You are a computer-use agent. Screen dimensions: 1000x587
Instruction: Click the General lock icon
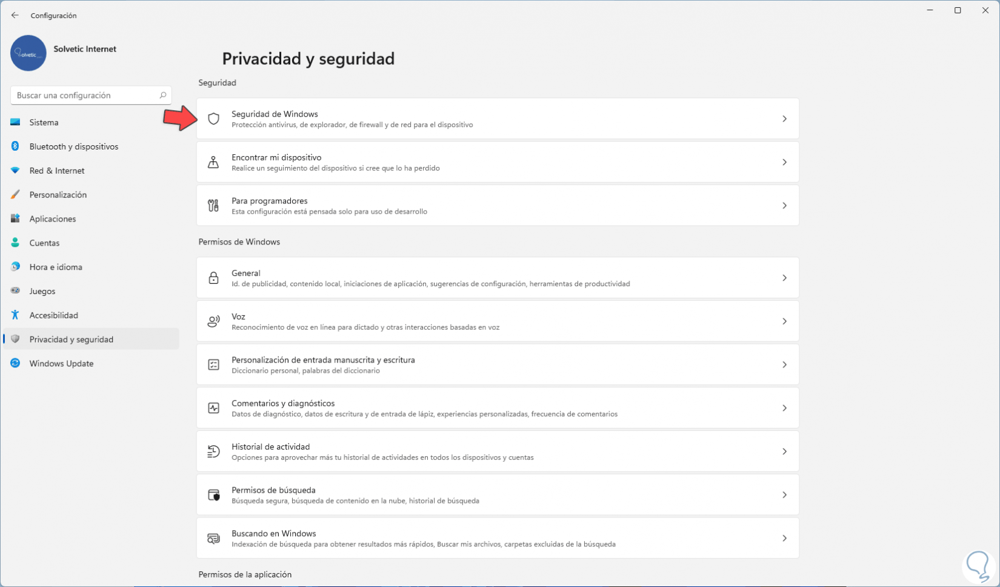(213, 278)
